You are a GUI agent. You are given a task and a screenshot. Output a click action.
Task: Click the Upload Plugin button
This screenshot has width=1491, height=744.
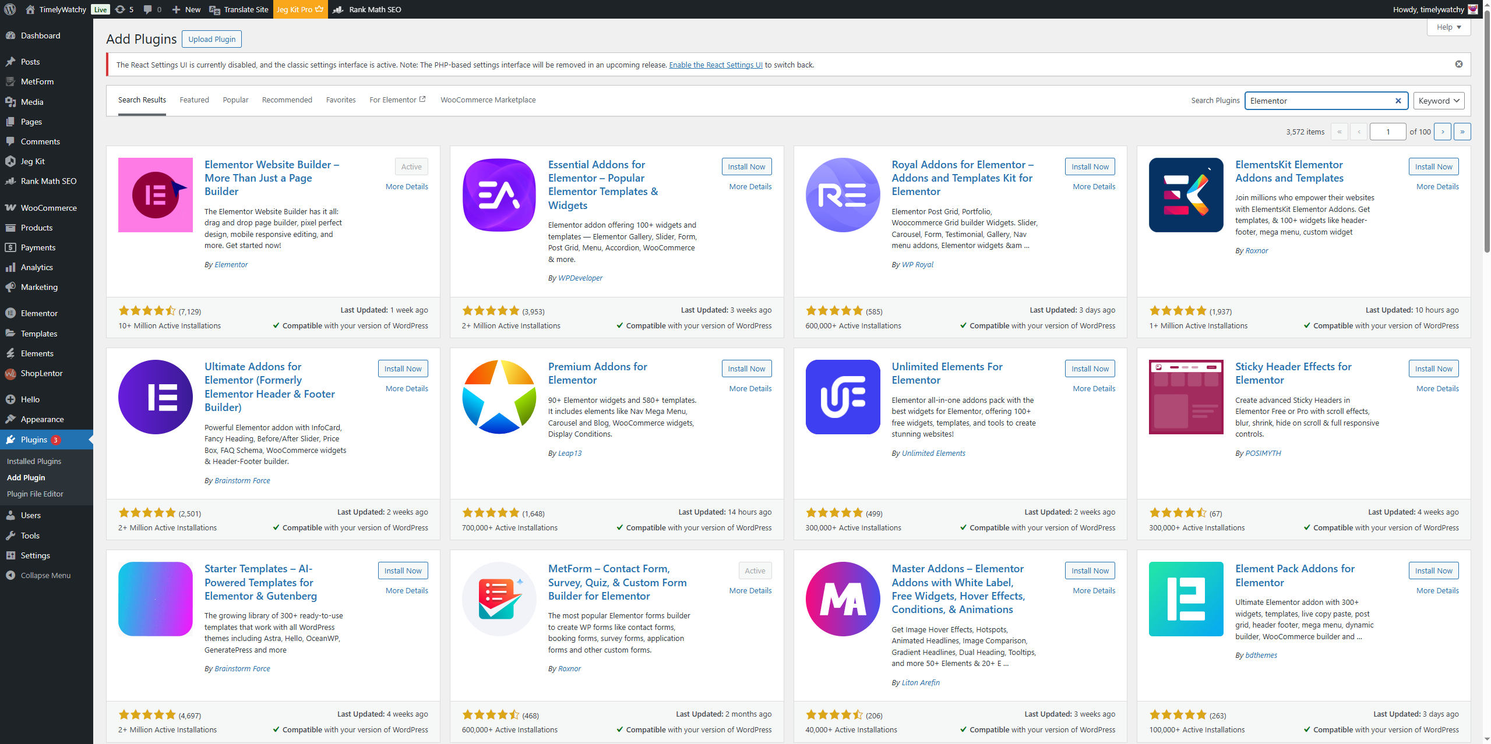(x=212, y=39)
